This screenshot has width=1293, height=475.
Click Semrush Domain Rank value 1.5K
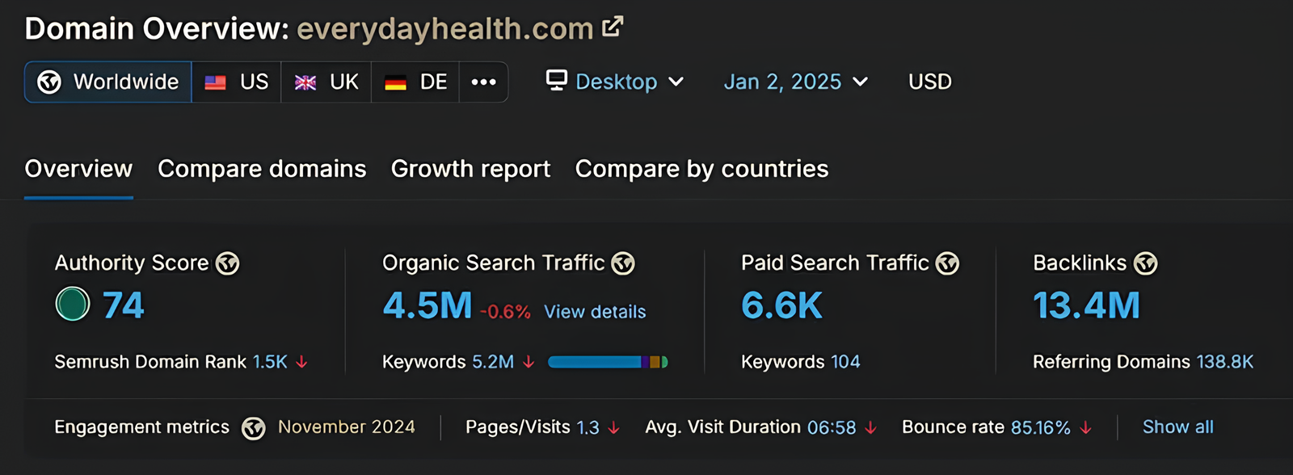tap(270, 362)
